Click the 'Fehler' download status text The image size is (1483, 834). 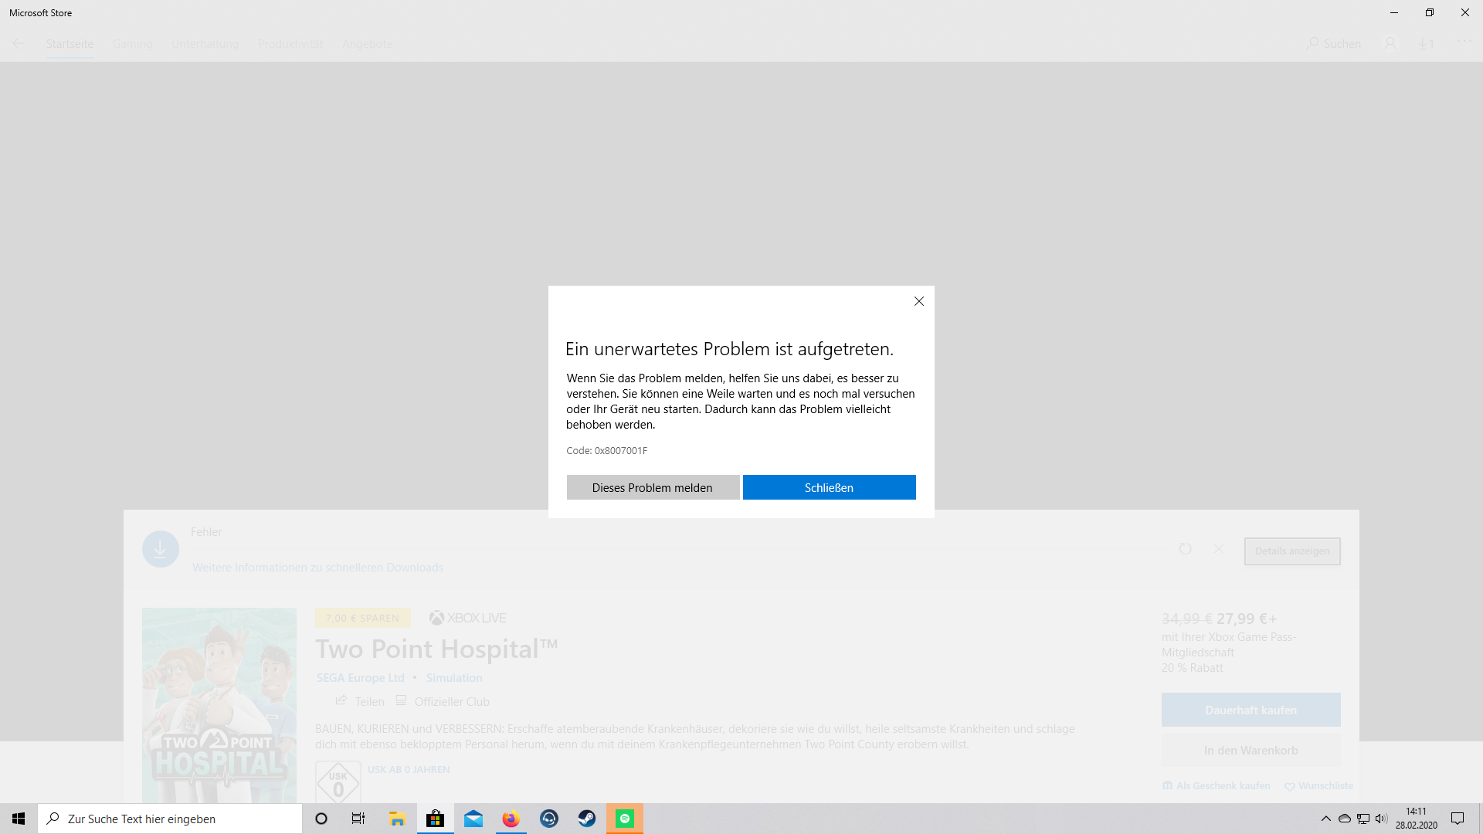[206, 532]
